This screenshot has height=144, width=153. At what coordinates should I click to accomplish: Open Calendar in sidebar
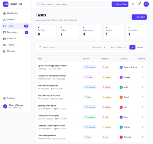pos(16,39)
